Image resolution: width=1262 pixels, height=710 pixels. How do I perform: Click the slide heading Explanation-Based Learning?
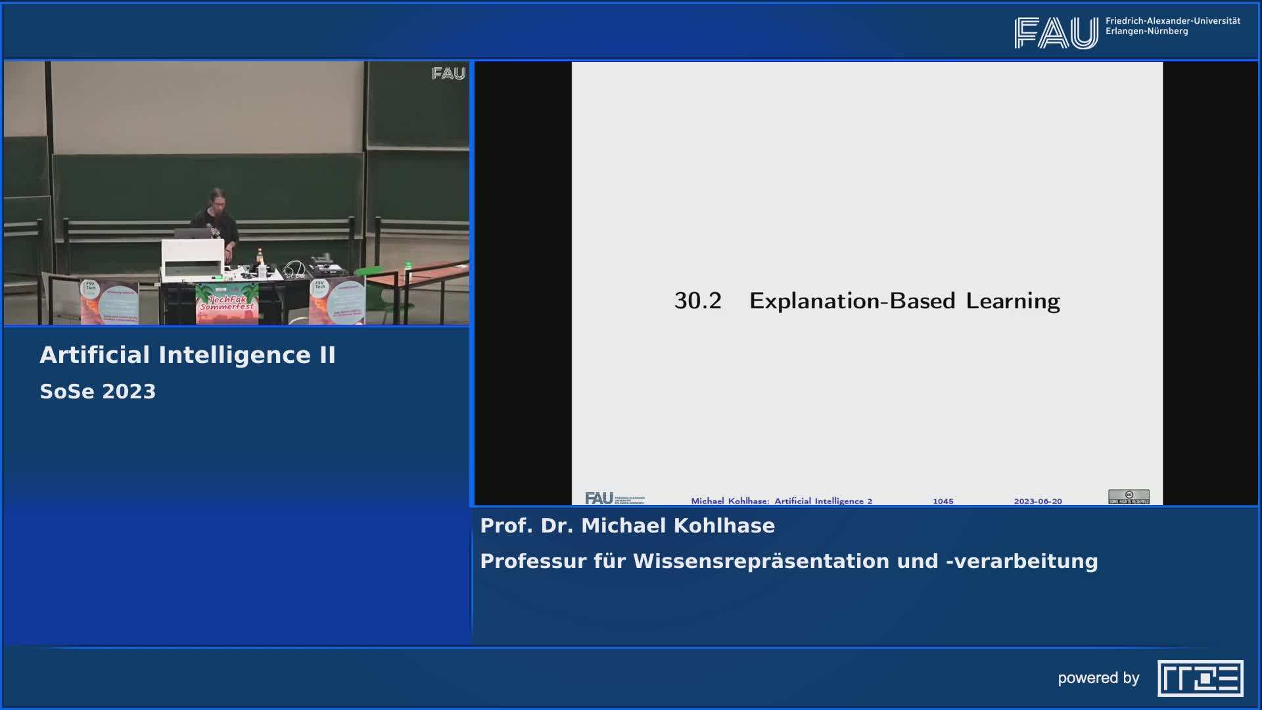(x=904, y=301)
